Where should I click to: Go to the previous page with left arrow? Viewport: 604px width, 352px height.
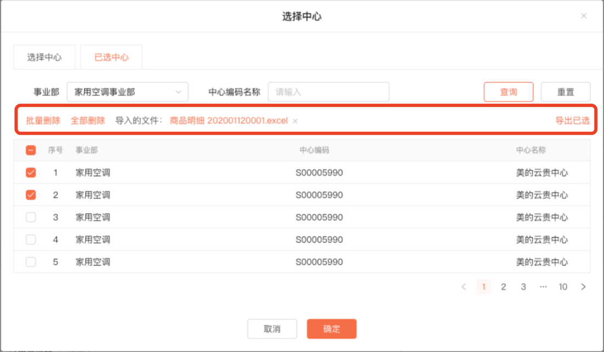click(464, 286)
